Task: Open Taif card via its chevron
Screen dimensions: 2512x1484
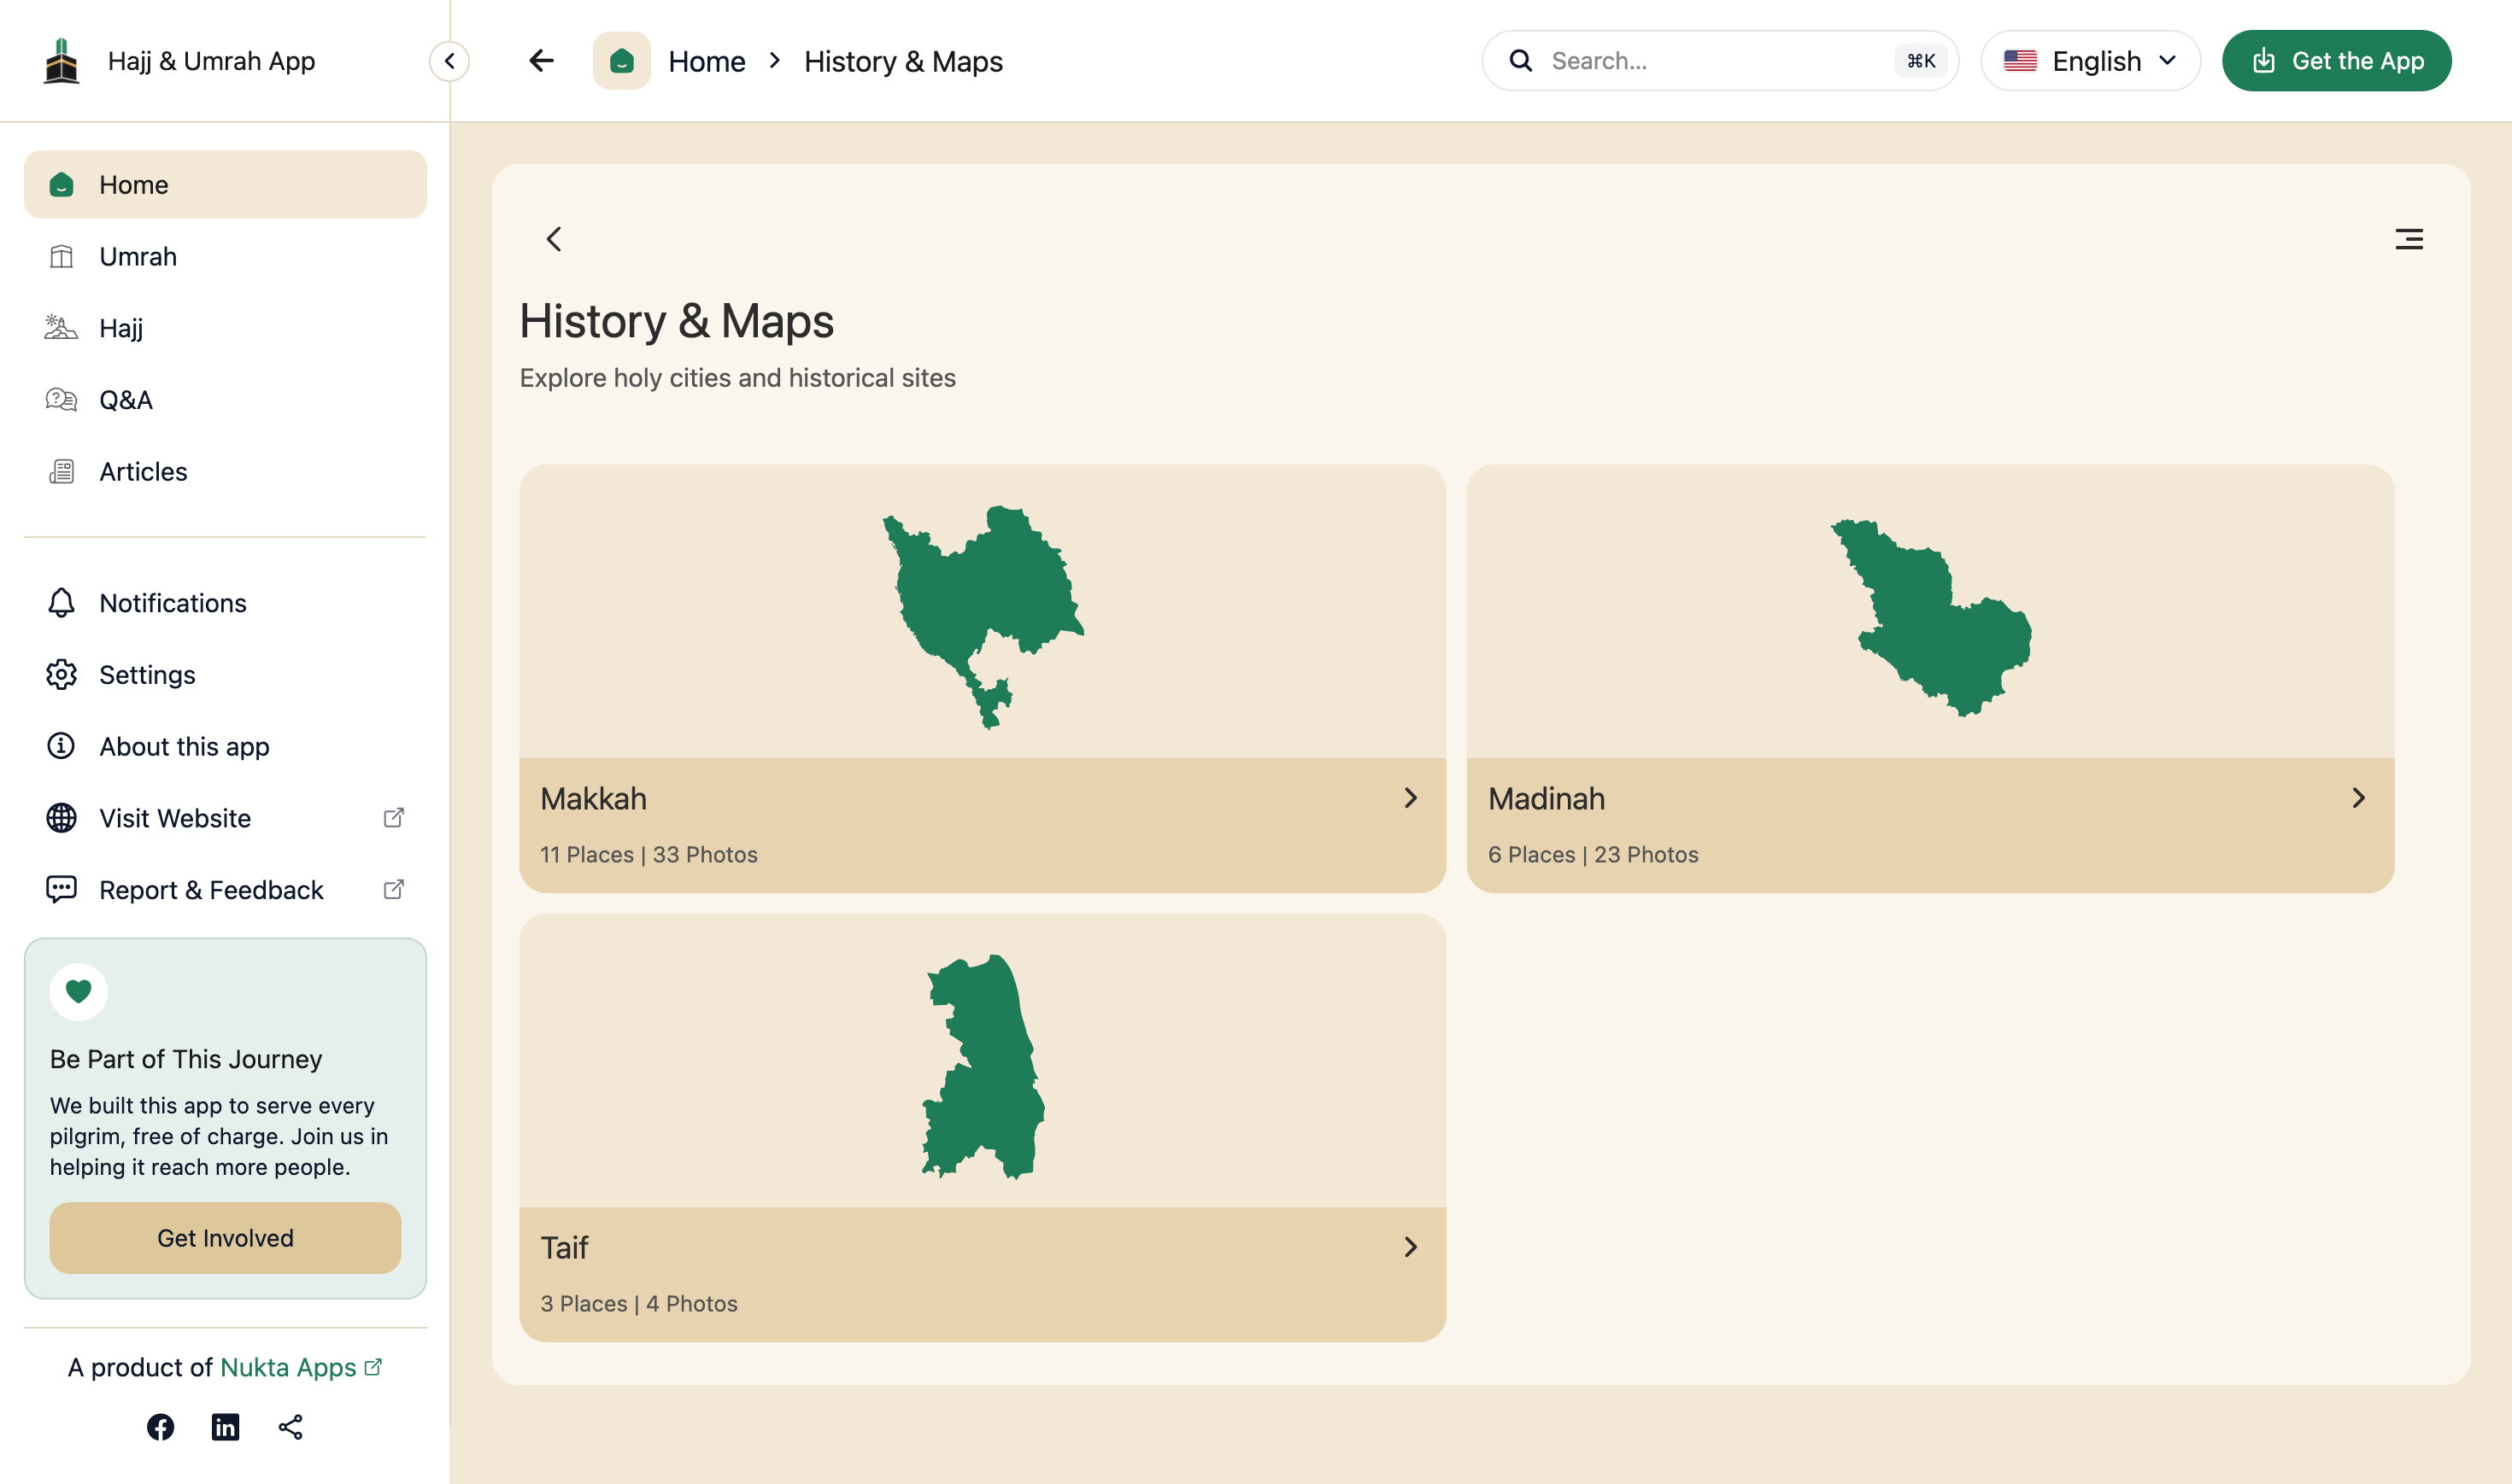Action: click(1411, 1247)
